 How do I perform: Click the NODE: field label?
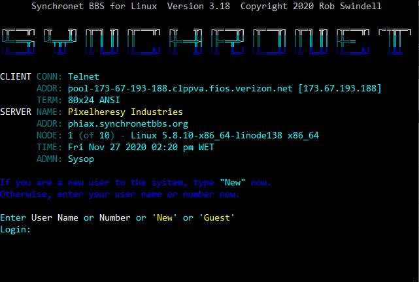(x=49, y=136)
